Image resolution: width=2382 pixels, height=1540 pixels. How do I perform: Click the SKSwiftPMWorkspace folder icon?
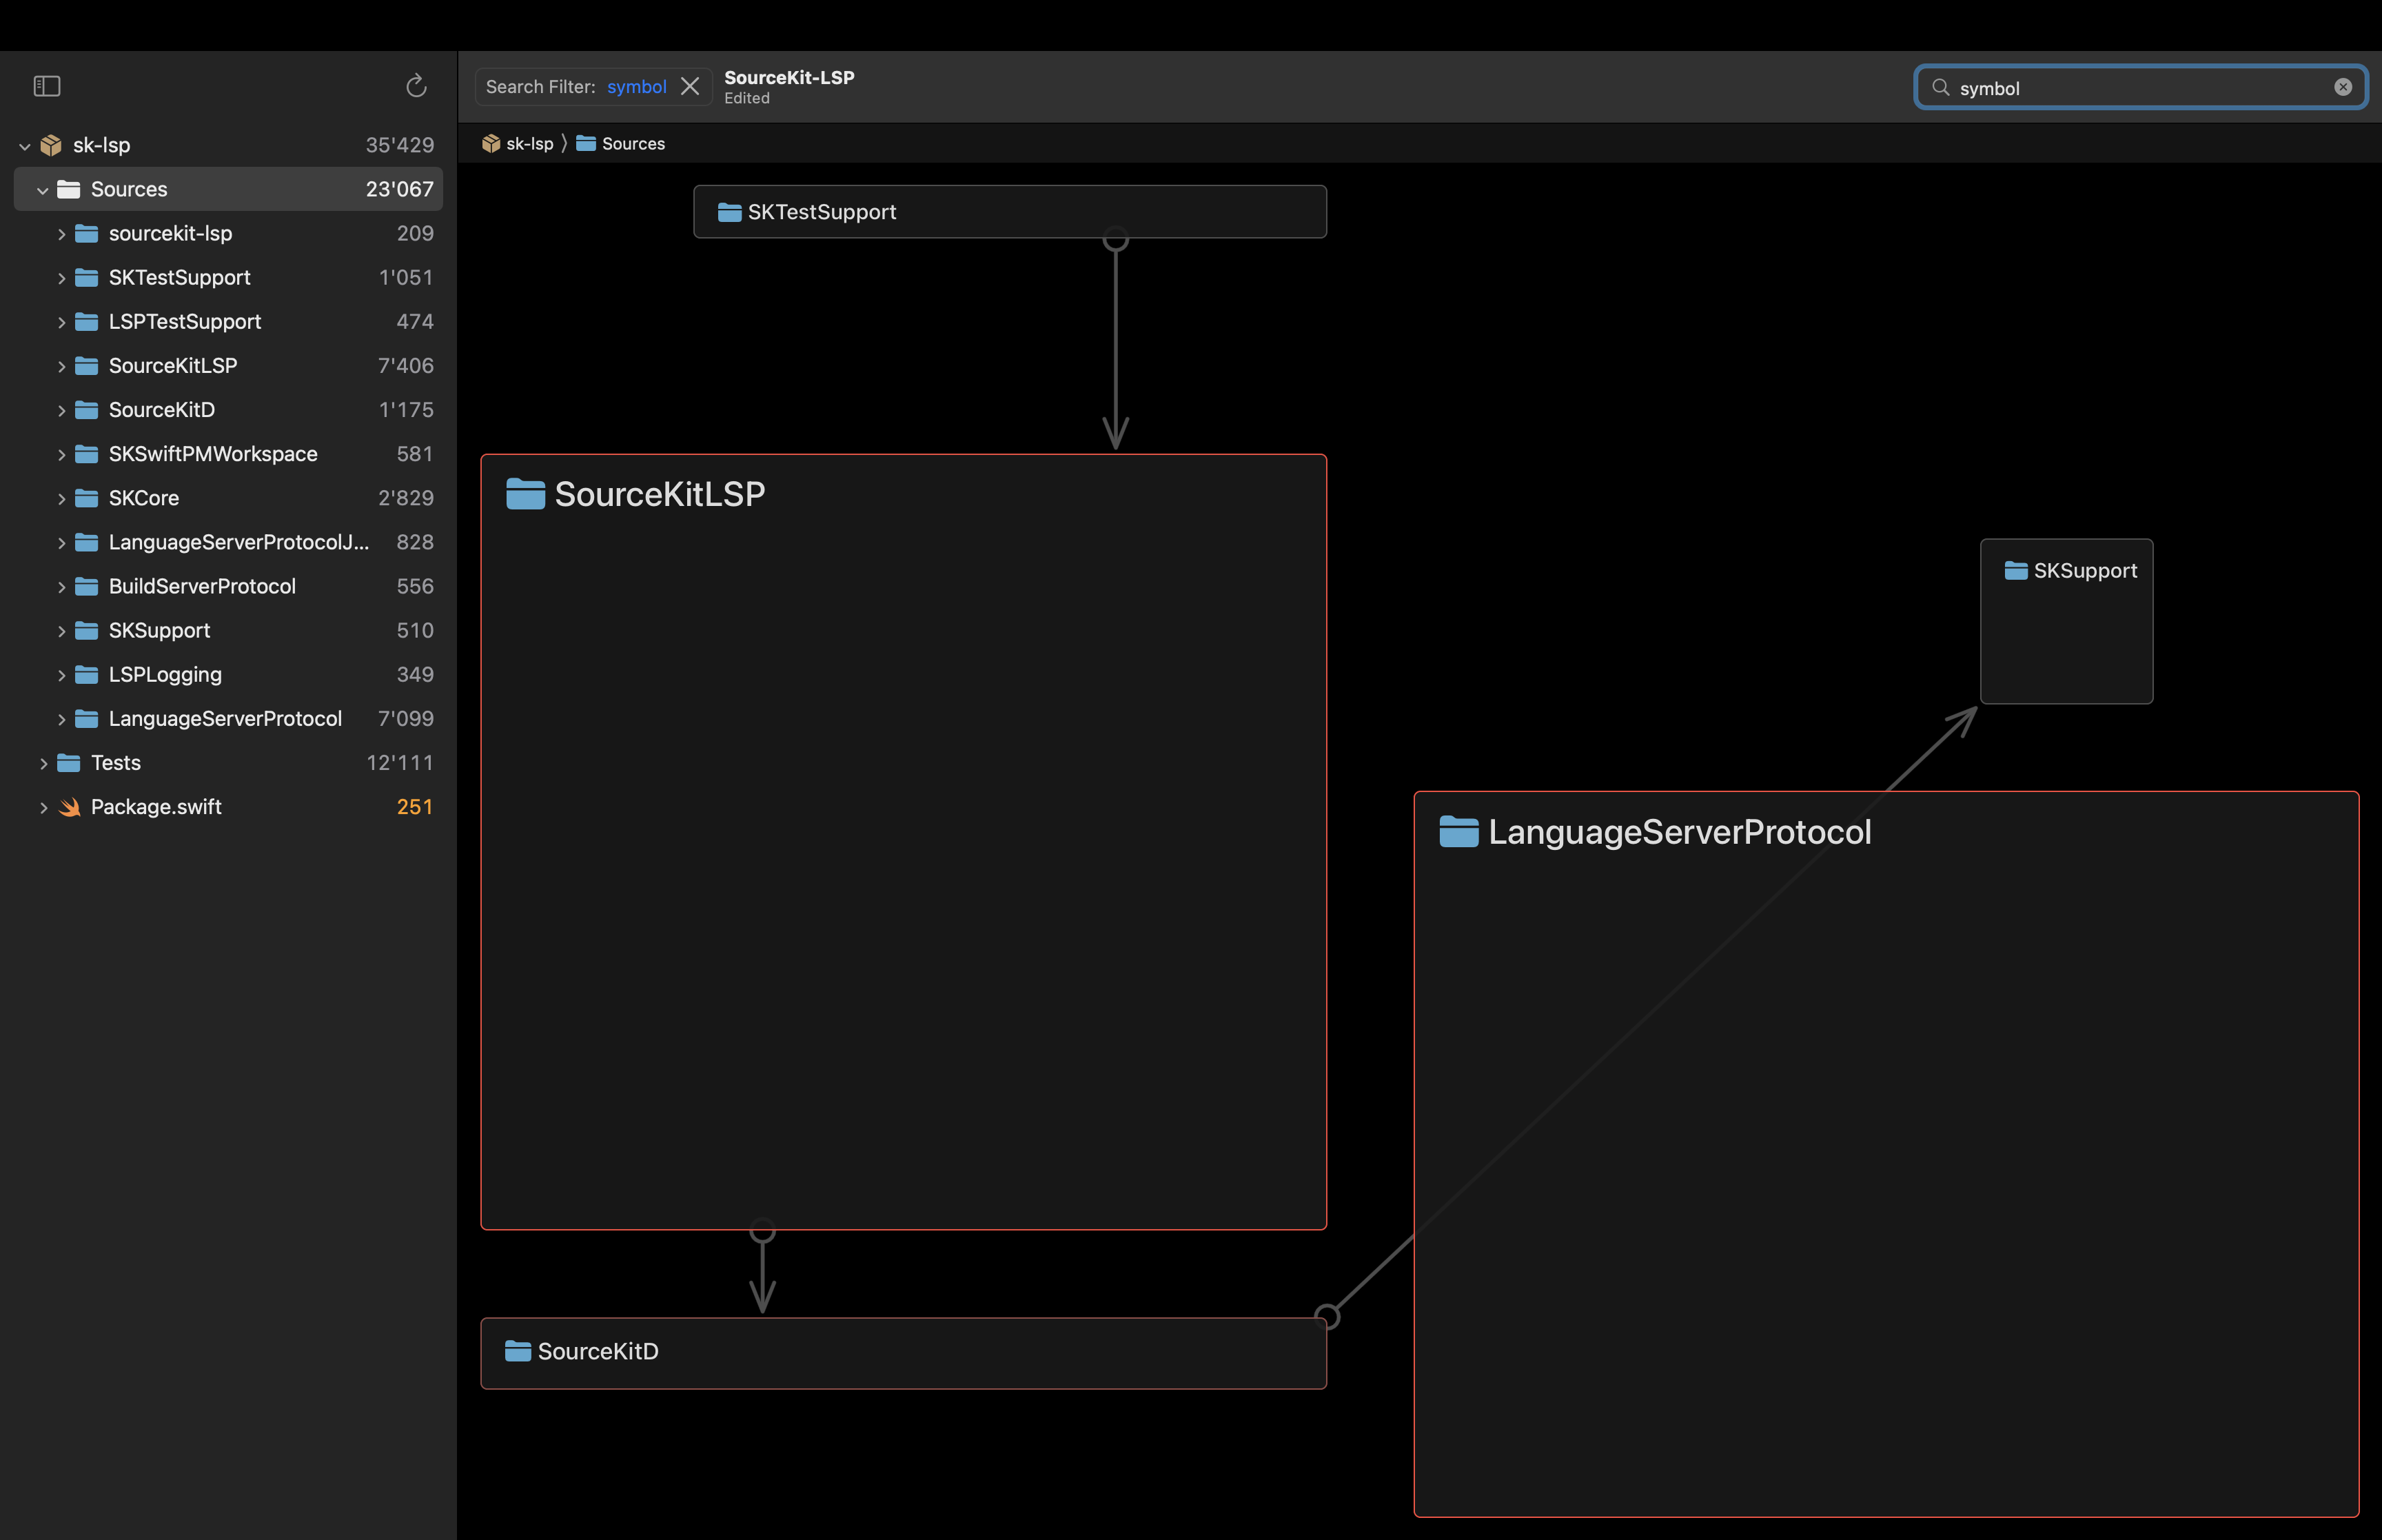(87, 454)
